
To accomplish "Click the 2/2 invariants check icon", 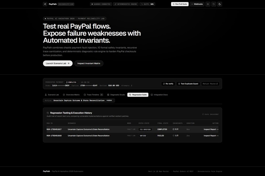I will (x=174, y=129).
